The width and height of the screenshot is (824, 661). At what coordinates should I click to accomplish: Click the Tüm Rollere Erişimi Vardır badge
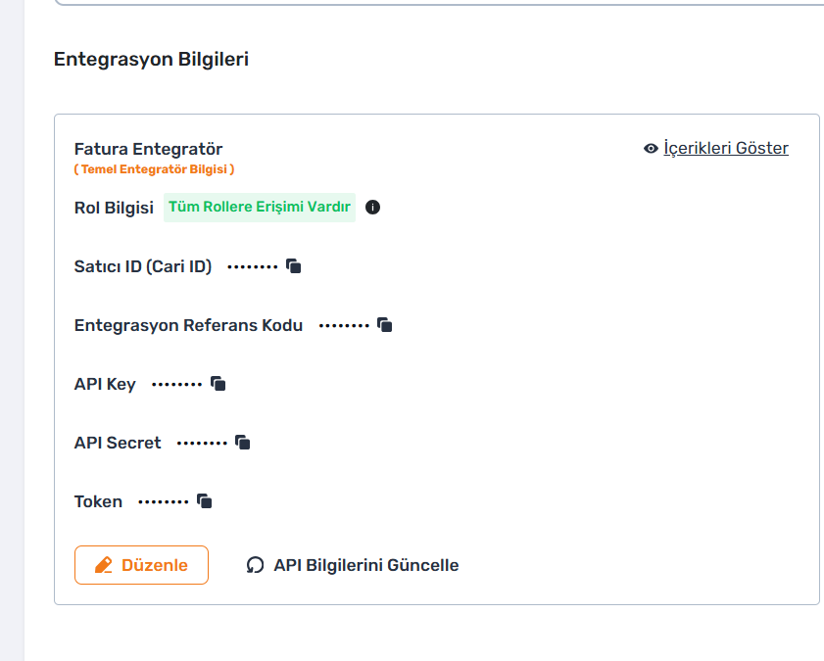point(260,208)
